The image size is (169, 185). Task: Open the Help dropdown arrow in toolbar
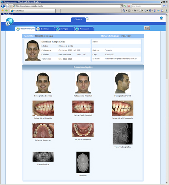(x=152, y=11)
